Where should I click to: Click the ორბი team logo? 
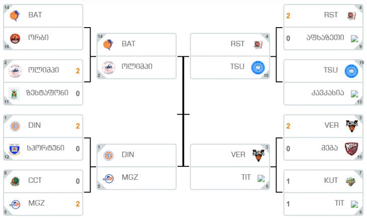point(15,38)
